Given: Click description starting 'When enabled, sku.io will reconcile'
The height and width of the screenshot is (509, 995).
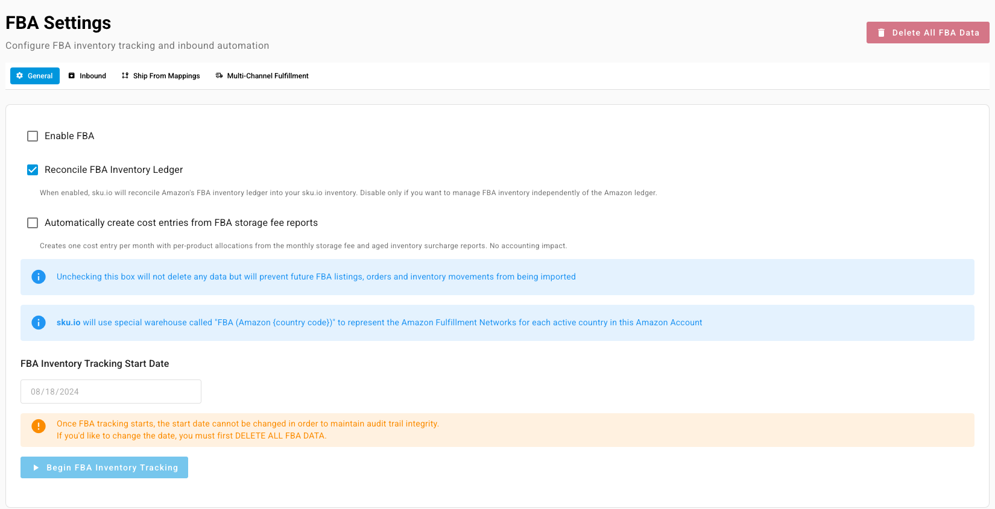Looking at the screenshot, I should pos(349,193).
